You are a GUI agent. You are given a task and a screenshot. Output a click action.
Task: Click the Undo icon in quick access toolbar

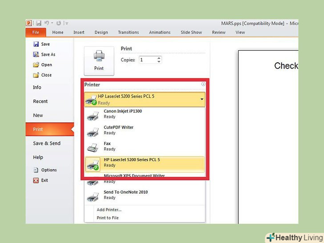tap(47, 23)
